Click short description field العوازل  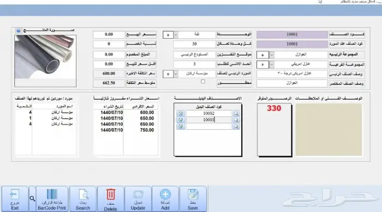[292, 83]
